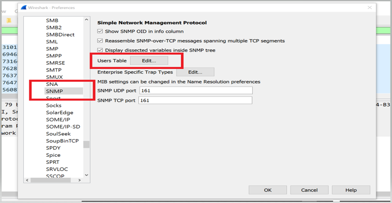The width and height of the screenshot is (392, 203).
Task: Toggle Reassemble SNMP-over-TCP messages checkbox
Action: [100, 41]
